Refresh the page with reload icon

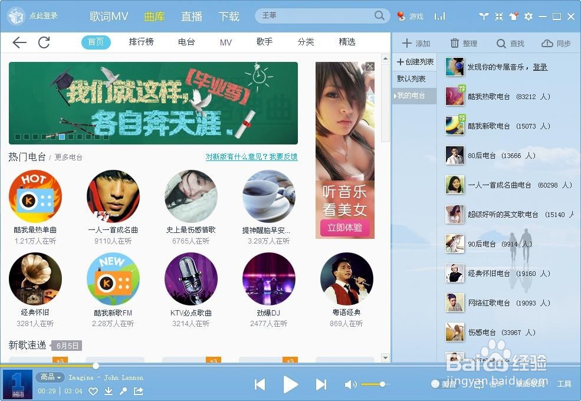coord(44,42)
